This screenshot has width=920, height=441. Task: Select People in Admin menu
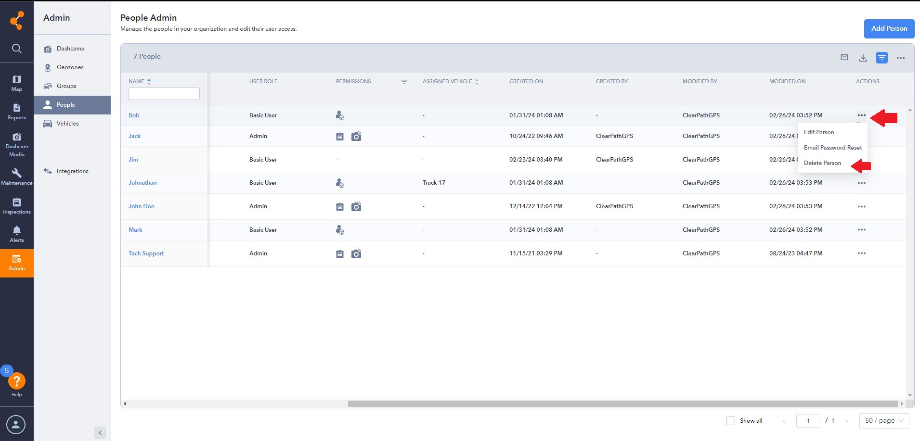click(x=72, y=105)
